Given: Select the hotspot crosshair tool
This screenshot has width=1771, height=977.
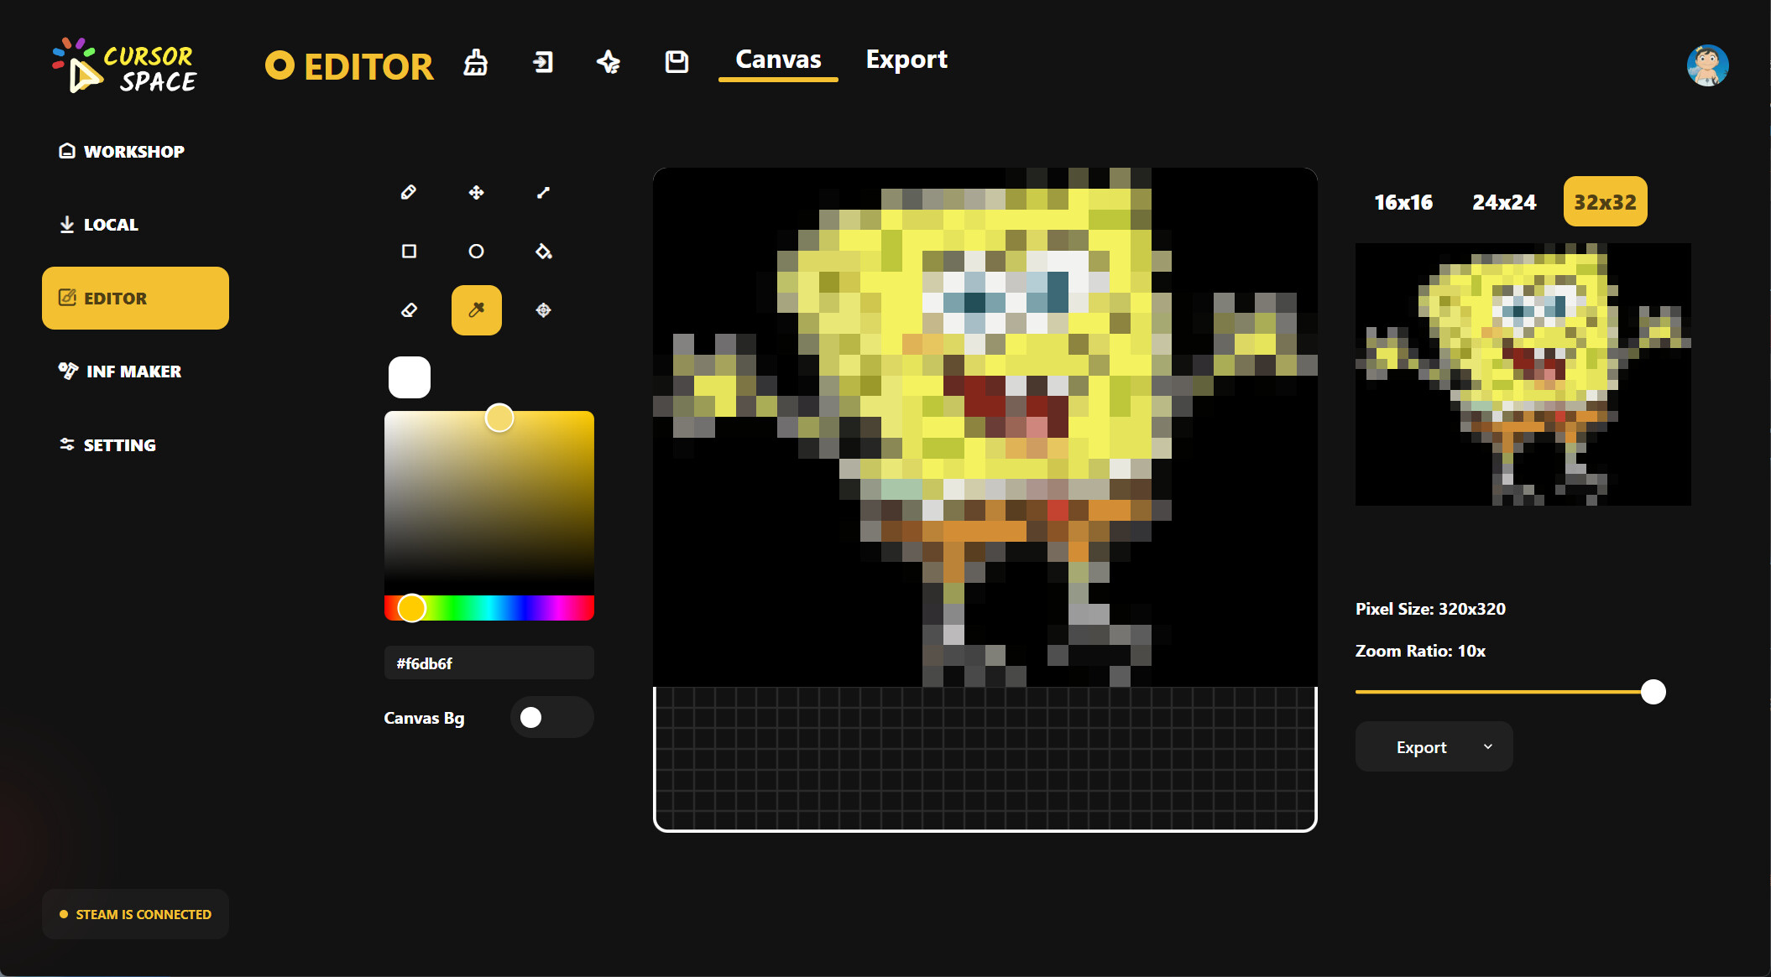Looking at the screenshot, I should (543, 309).
